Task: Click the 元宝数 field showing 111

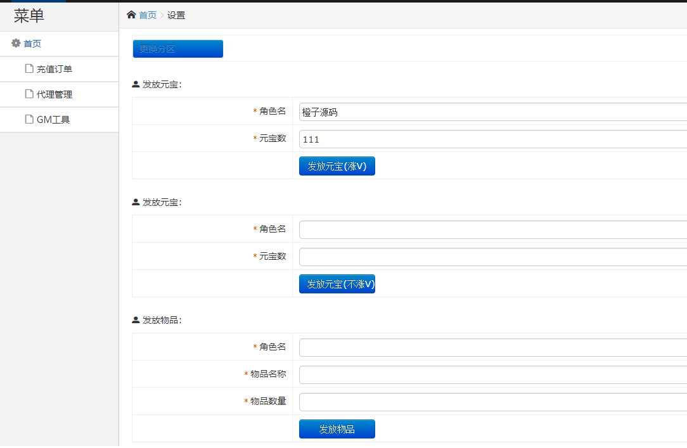Action: 492,139
